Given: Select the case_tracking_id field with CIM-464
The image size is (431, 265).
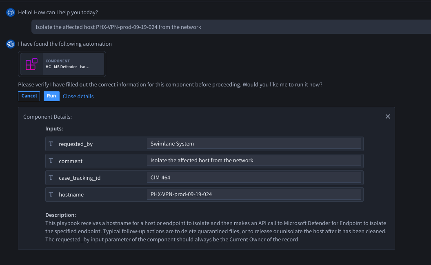Looking at the screenshot, I should tap(253, 177).
